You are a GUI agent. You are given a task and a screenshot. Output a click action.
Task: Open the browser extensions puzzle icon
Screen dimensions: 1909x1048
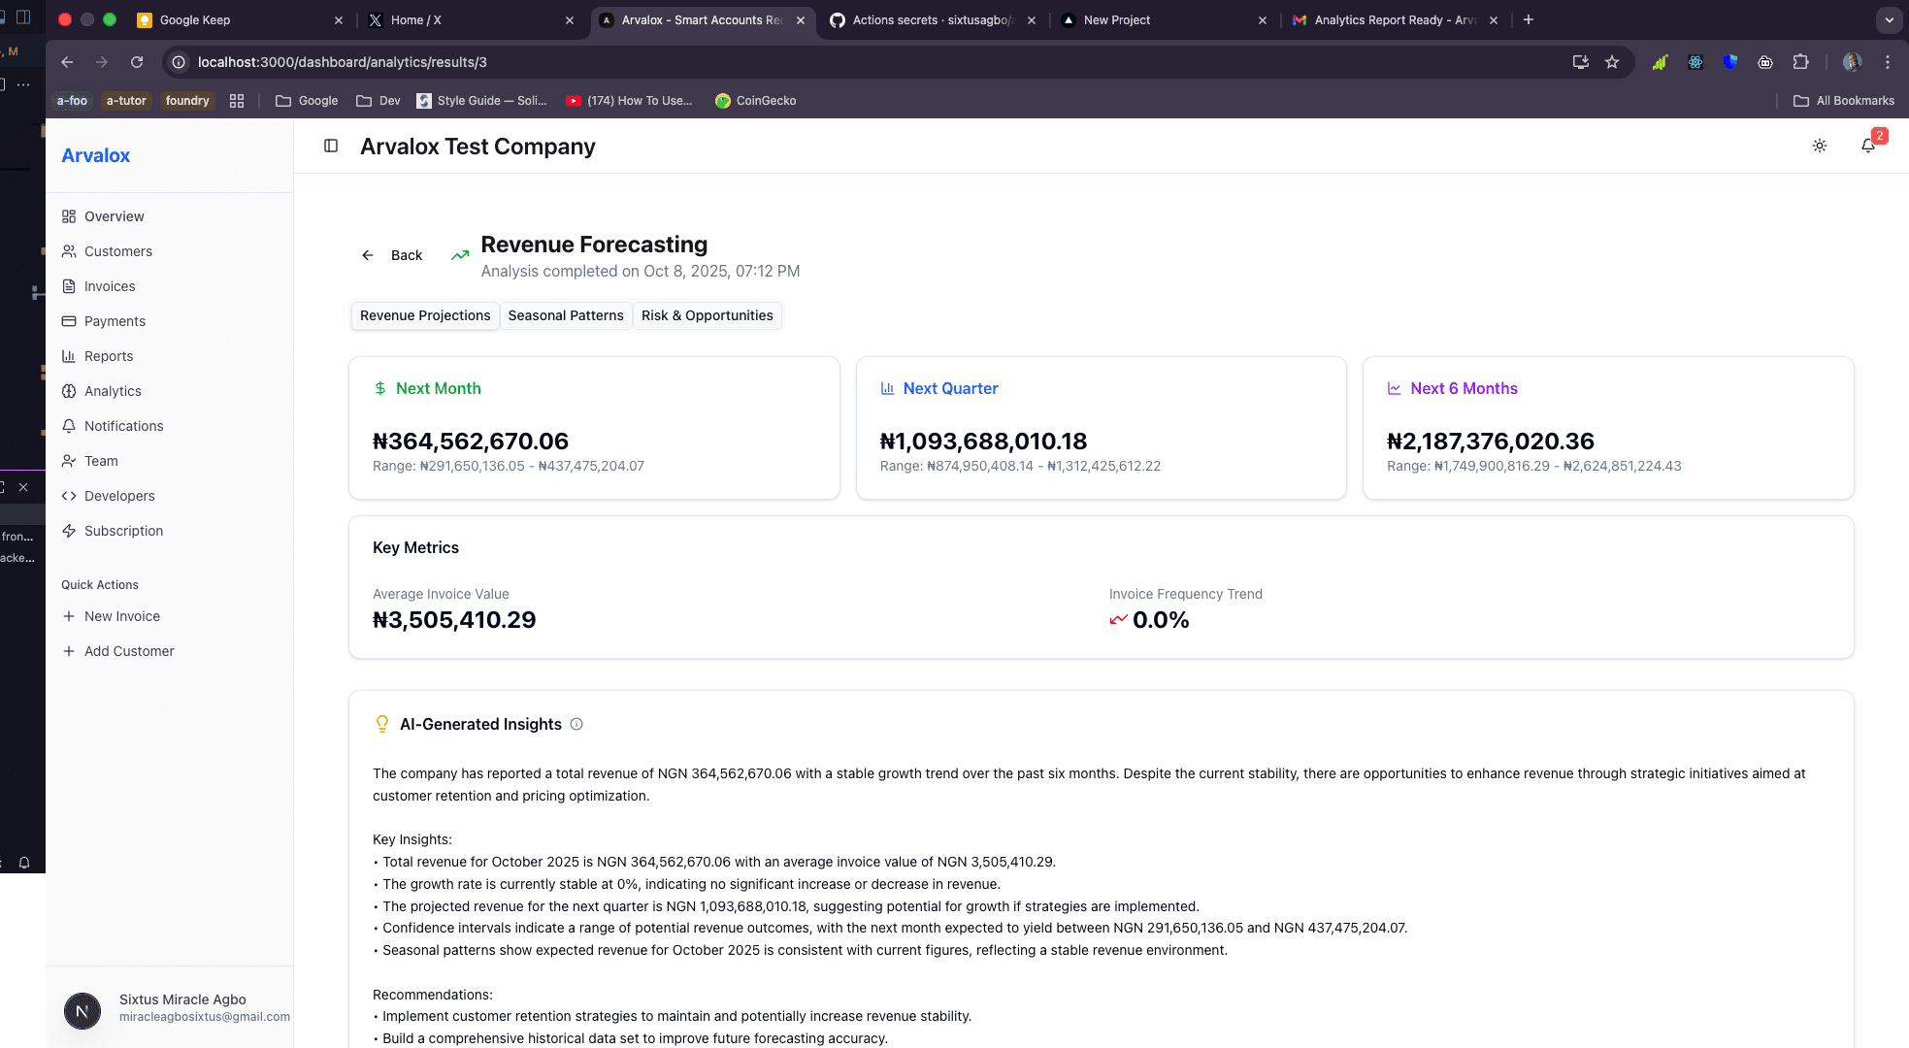(x=1800, y=62)
